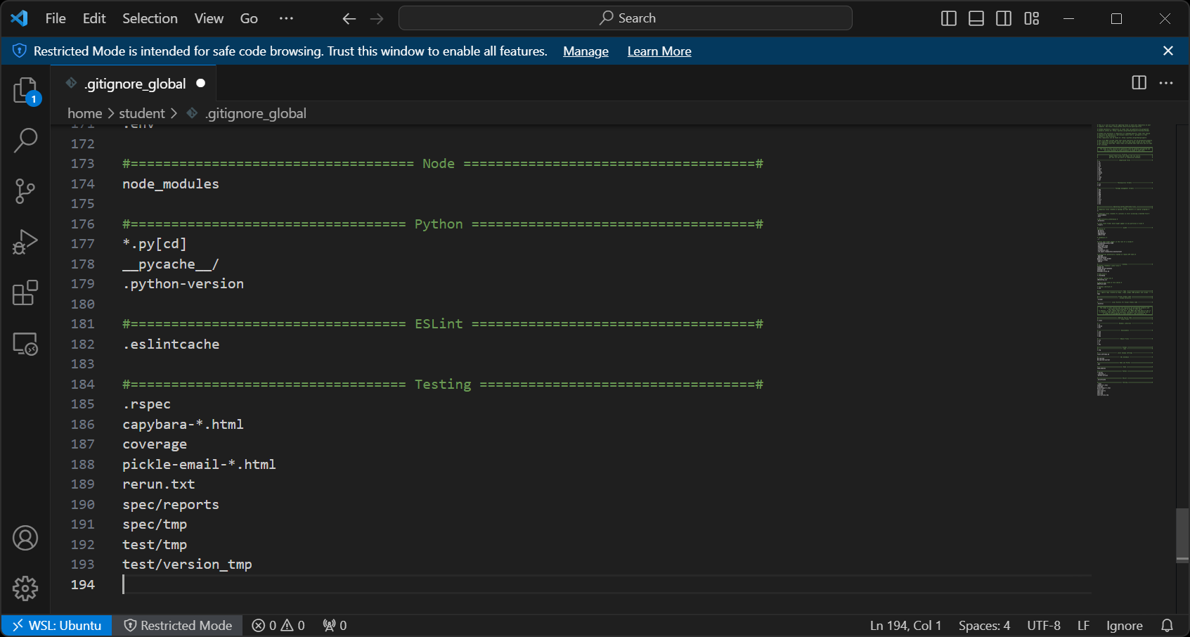Open the Search view

[25, 141]
